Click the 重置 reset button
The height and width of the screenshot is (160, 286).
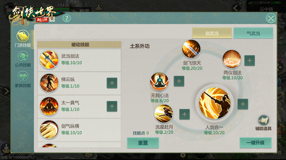pyautogui.click(x=143, y=143)
